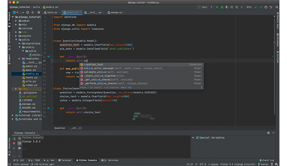The height and width of the screenshot is (166, 287).
Task: Click the 4 spaces indent setting
Action: (213, 164)
